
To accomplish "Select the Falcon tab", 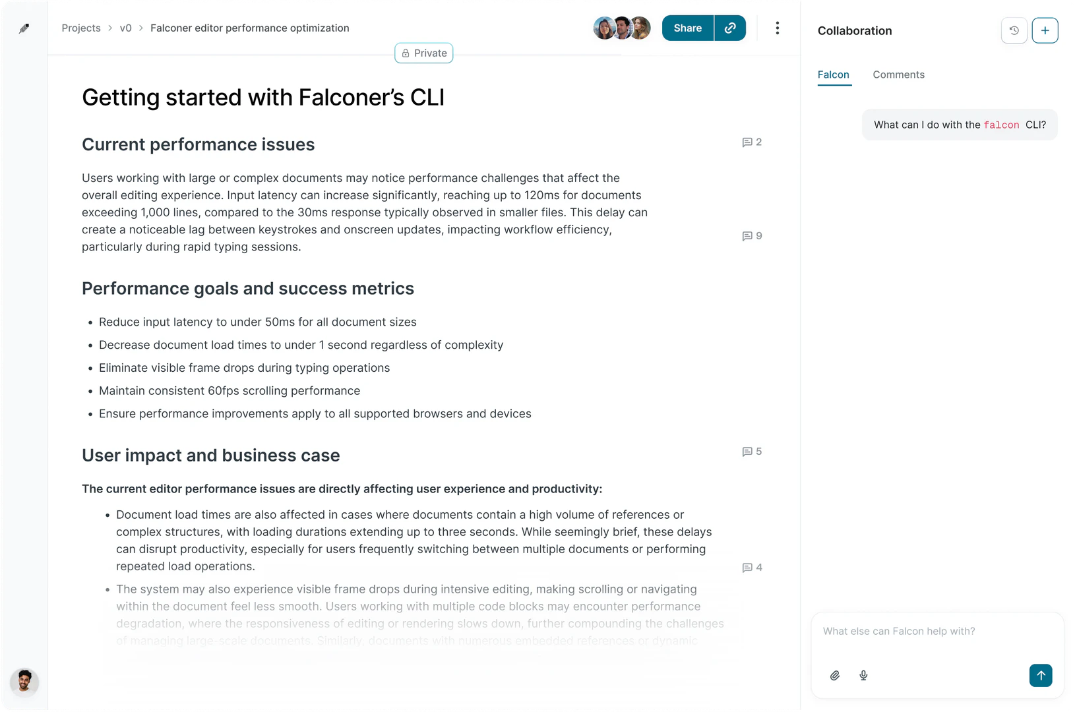I will (x=834, y=74).
